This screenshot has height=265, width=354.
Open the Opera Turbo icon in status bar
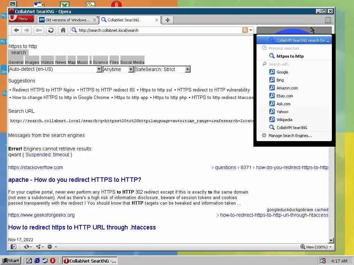click(50, 247)
